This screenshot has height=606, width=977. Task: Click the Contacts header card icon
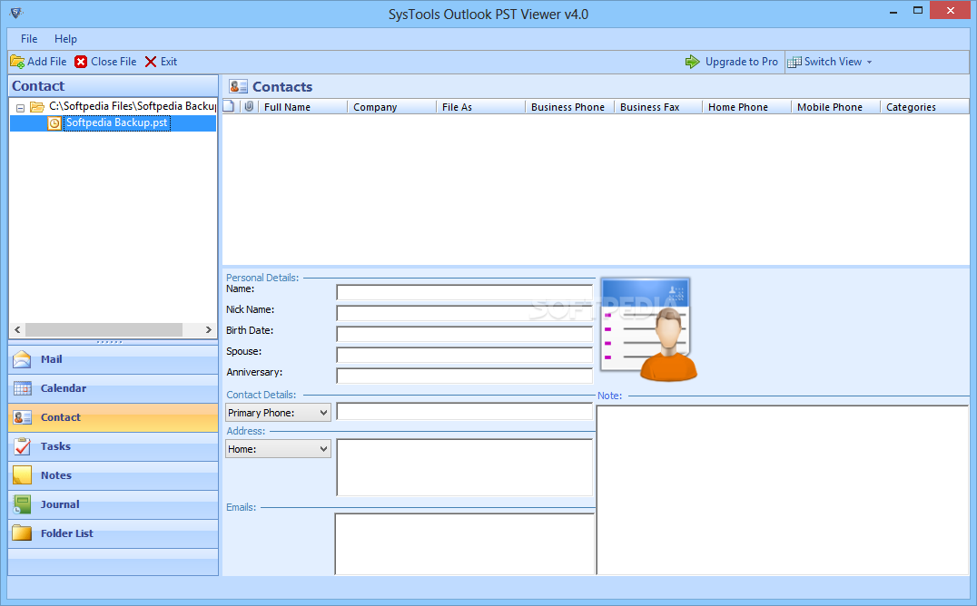[238, 86]
